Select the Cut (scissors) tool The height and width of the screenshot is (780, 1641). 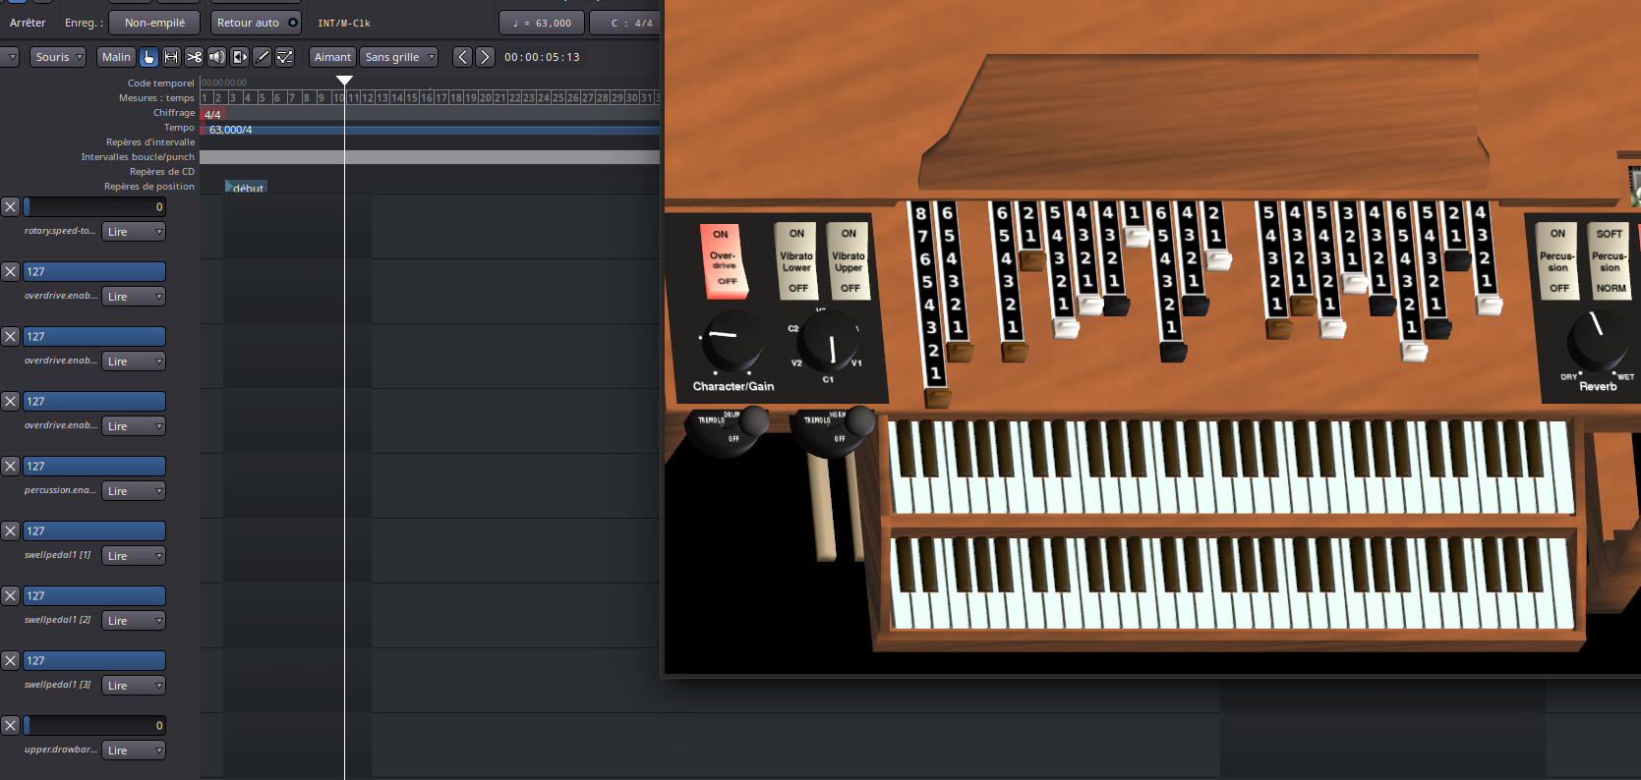point(194,57)
